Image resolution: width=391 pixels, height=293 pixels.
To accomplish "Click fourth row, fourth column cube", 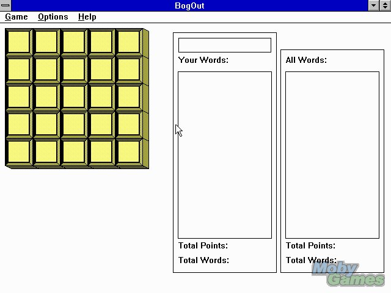I will pyautogui.click(x=101, y=124).
